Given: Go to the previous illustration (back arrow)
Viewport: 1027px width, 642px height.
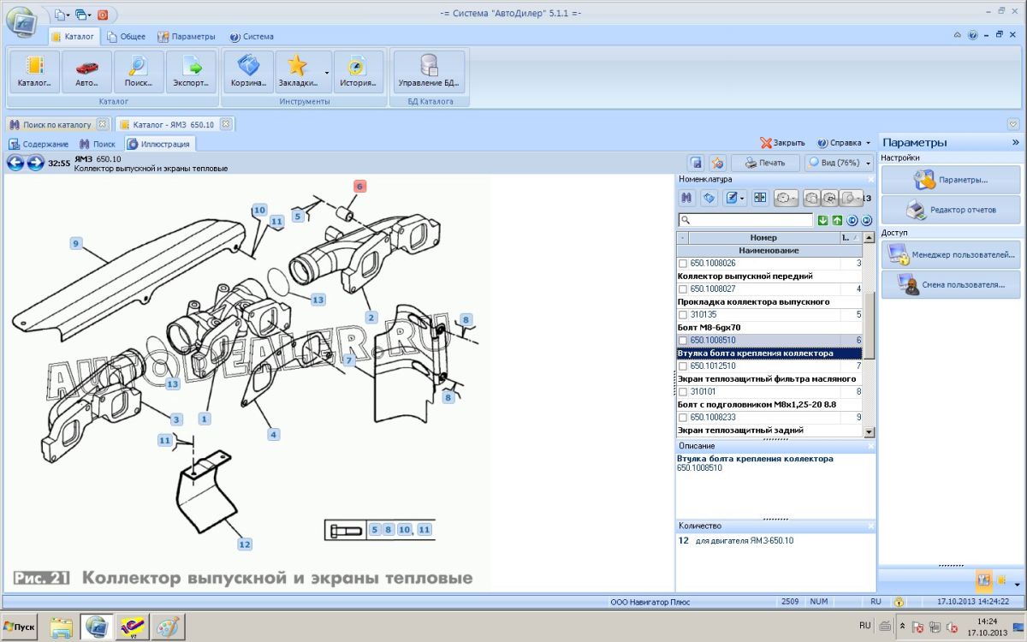Looking at the screenshot, I should [15, 163].
